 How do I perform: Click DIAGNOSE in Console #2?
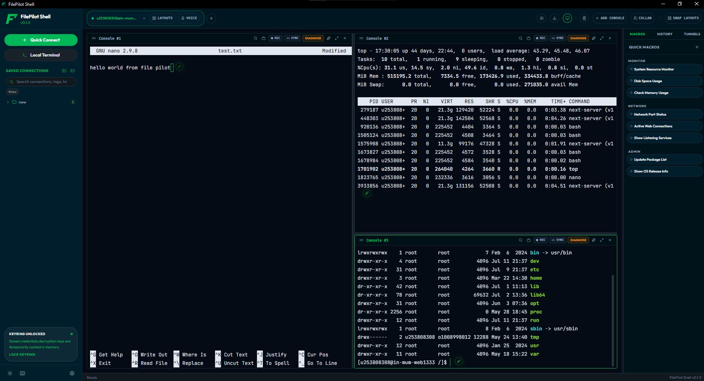click(578, 38)
